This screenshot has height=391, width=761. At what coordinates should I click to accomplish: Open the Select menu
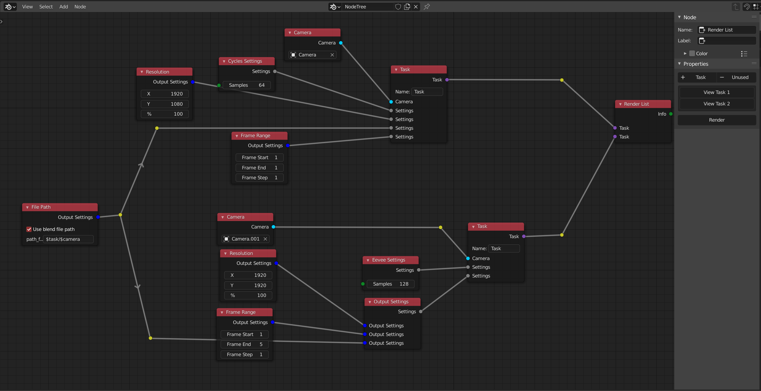coord(46,7)
